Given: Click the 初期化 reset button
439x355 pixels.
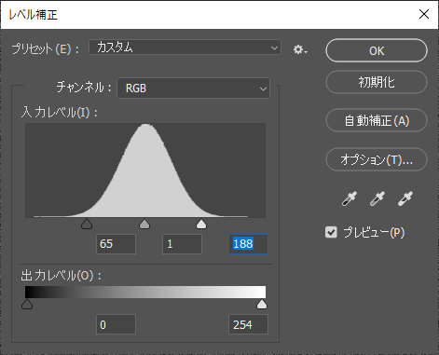Looking at the screenshot, I should click(377, 82).
